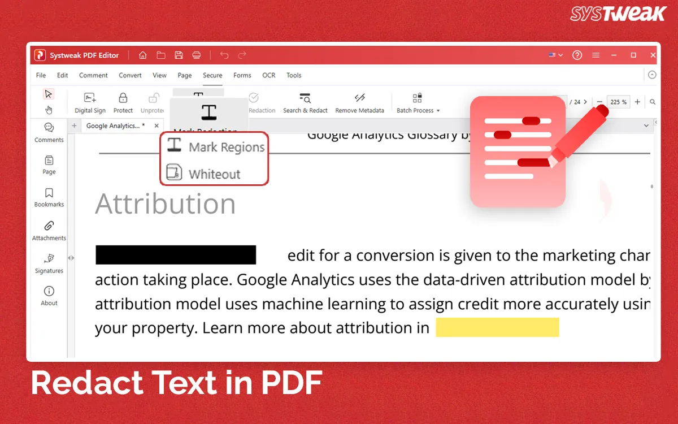
Task: Select the hand pan tool
Action: [x=49, y=110]
